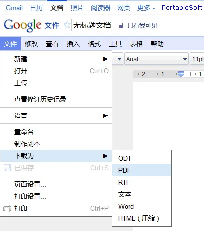Open the 阅读器 link
This screenshot has width=204, height=231.
pyautogui.click(x=101, y=8)
